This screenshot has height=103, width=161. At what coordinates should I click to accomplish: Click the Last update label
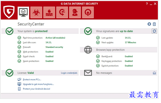[107, 38]
